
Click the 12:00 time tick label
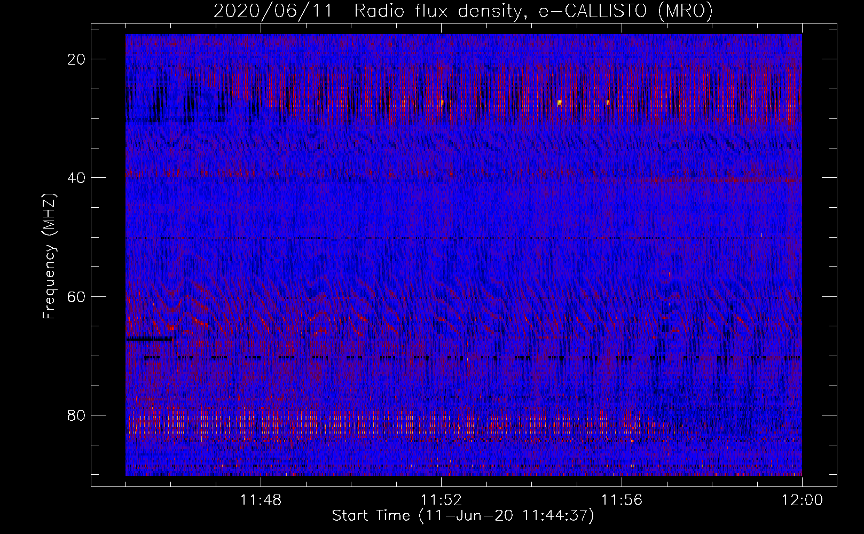802,500
